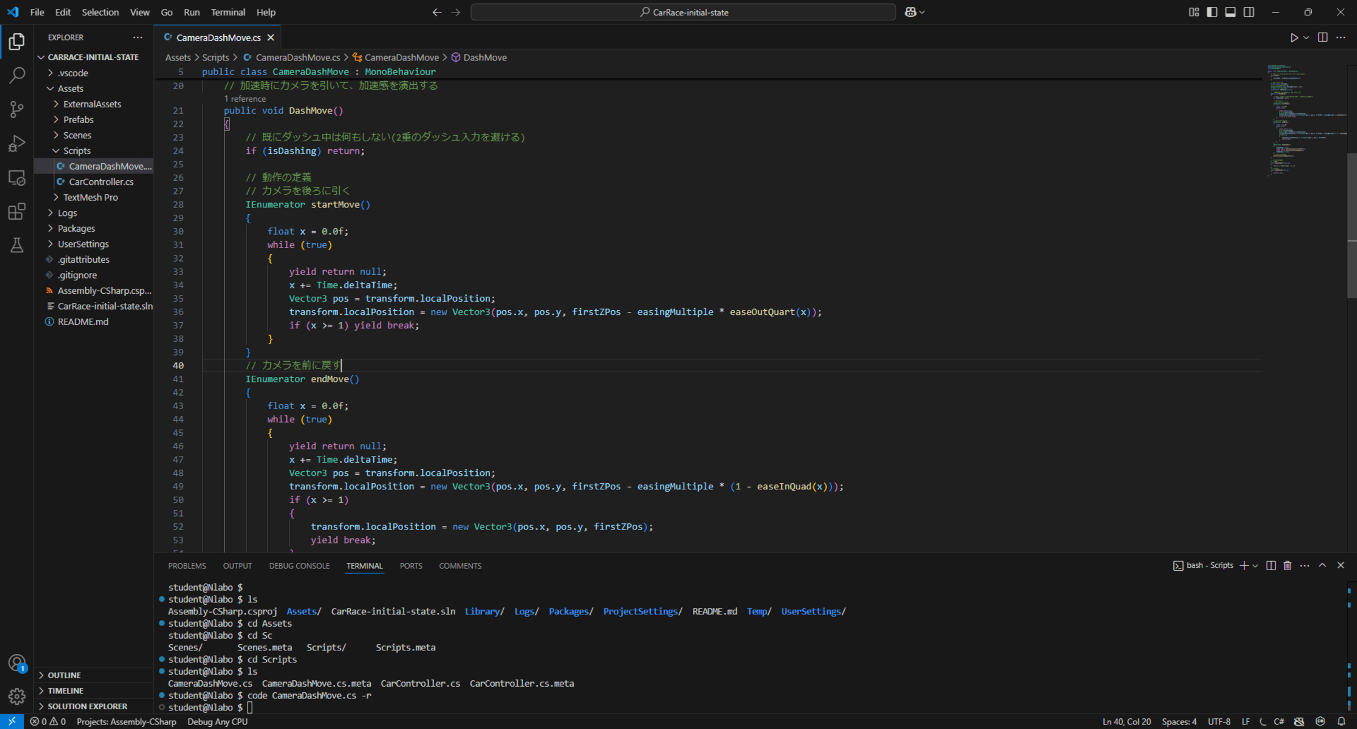Toggle the primary side bar button

click(1212, 12)
